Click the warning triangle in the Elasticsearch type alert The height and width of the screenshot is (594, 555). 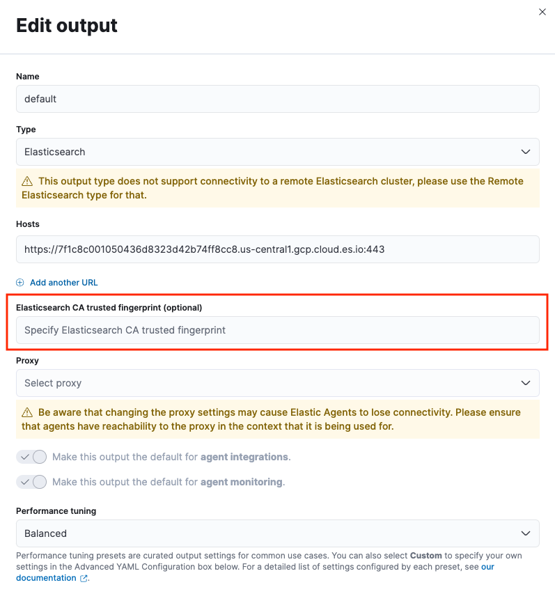coord(26,180)
